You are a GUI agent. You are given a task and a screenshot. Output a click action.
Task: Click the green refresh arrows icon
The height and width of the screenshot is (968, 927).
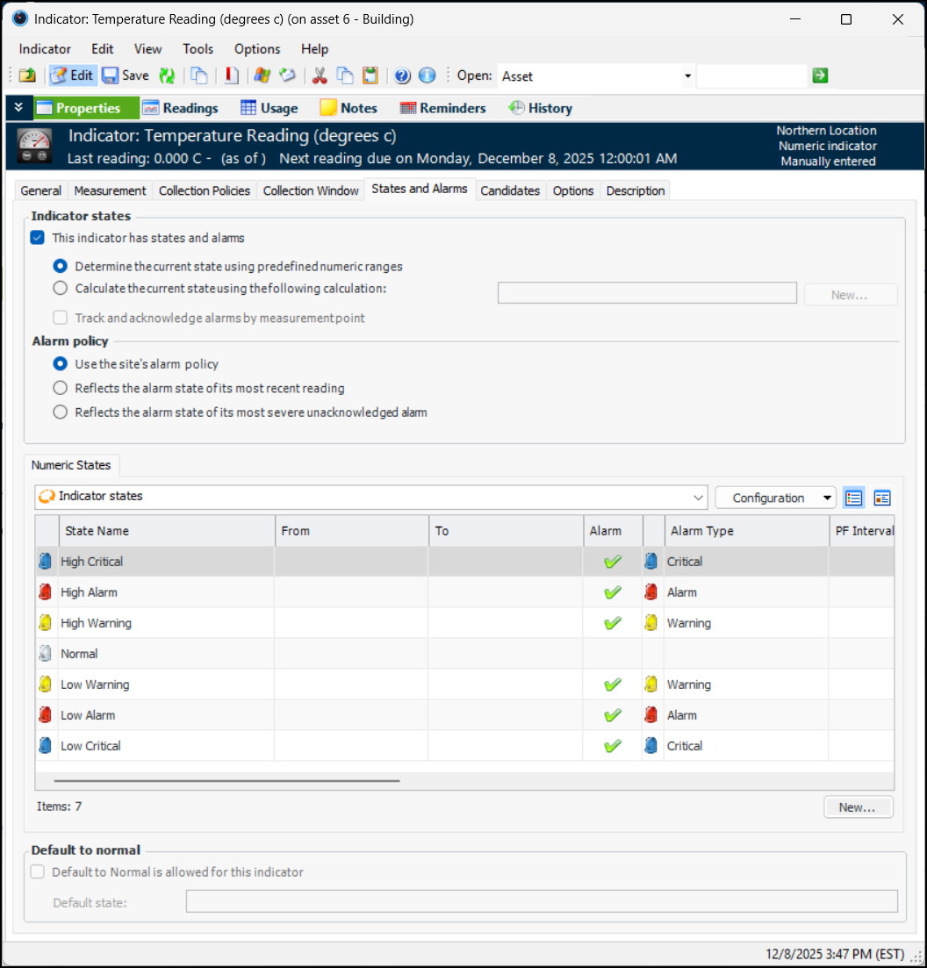pos(167,75)
